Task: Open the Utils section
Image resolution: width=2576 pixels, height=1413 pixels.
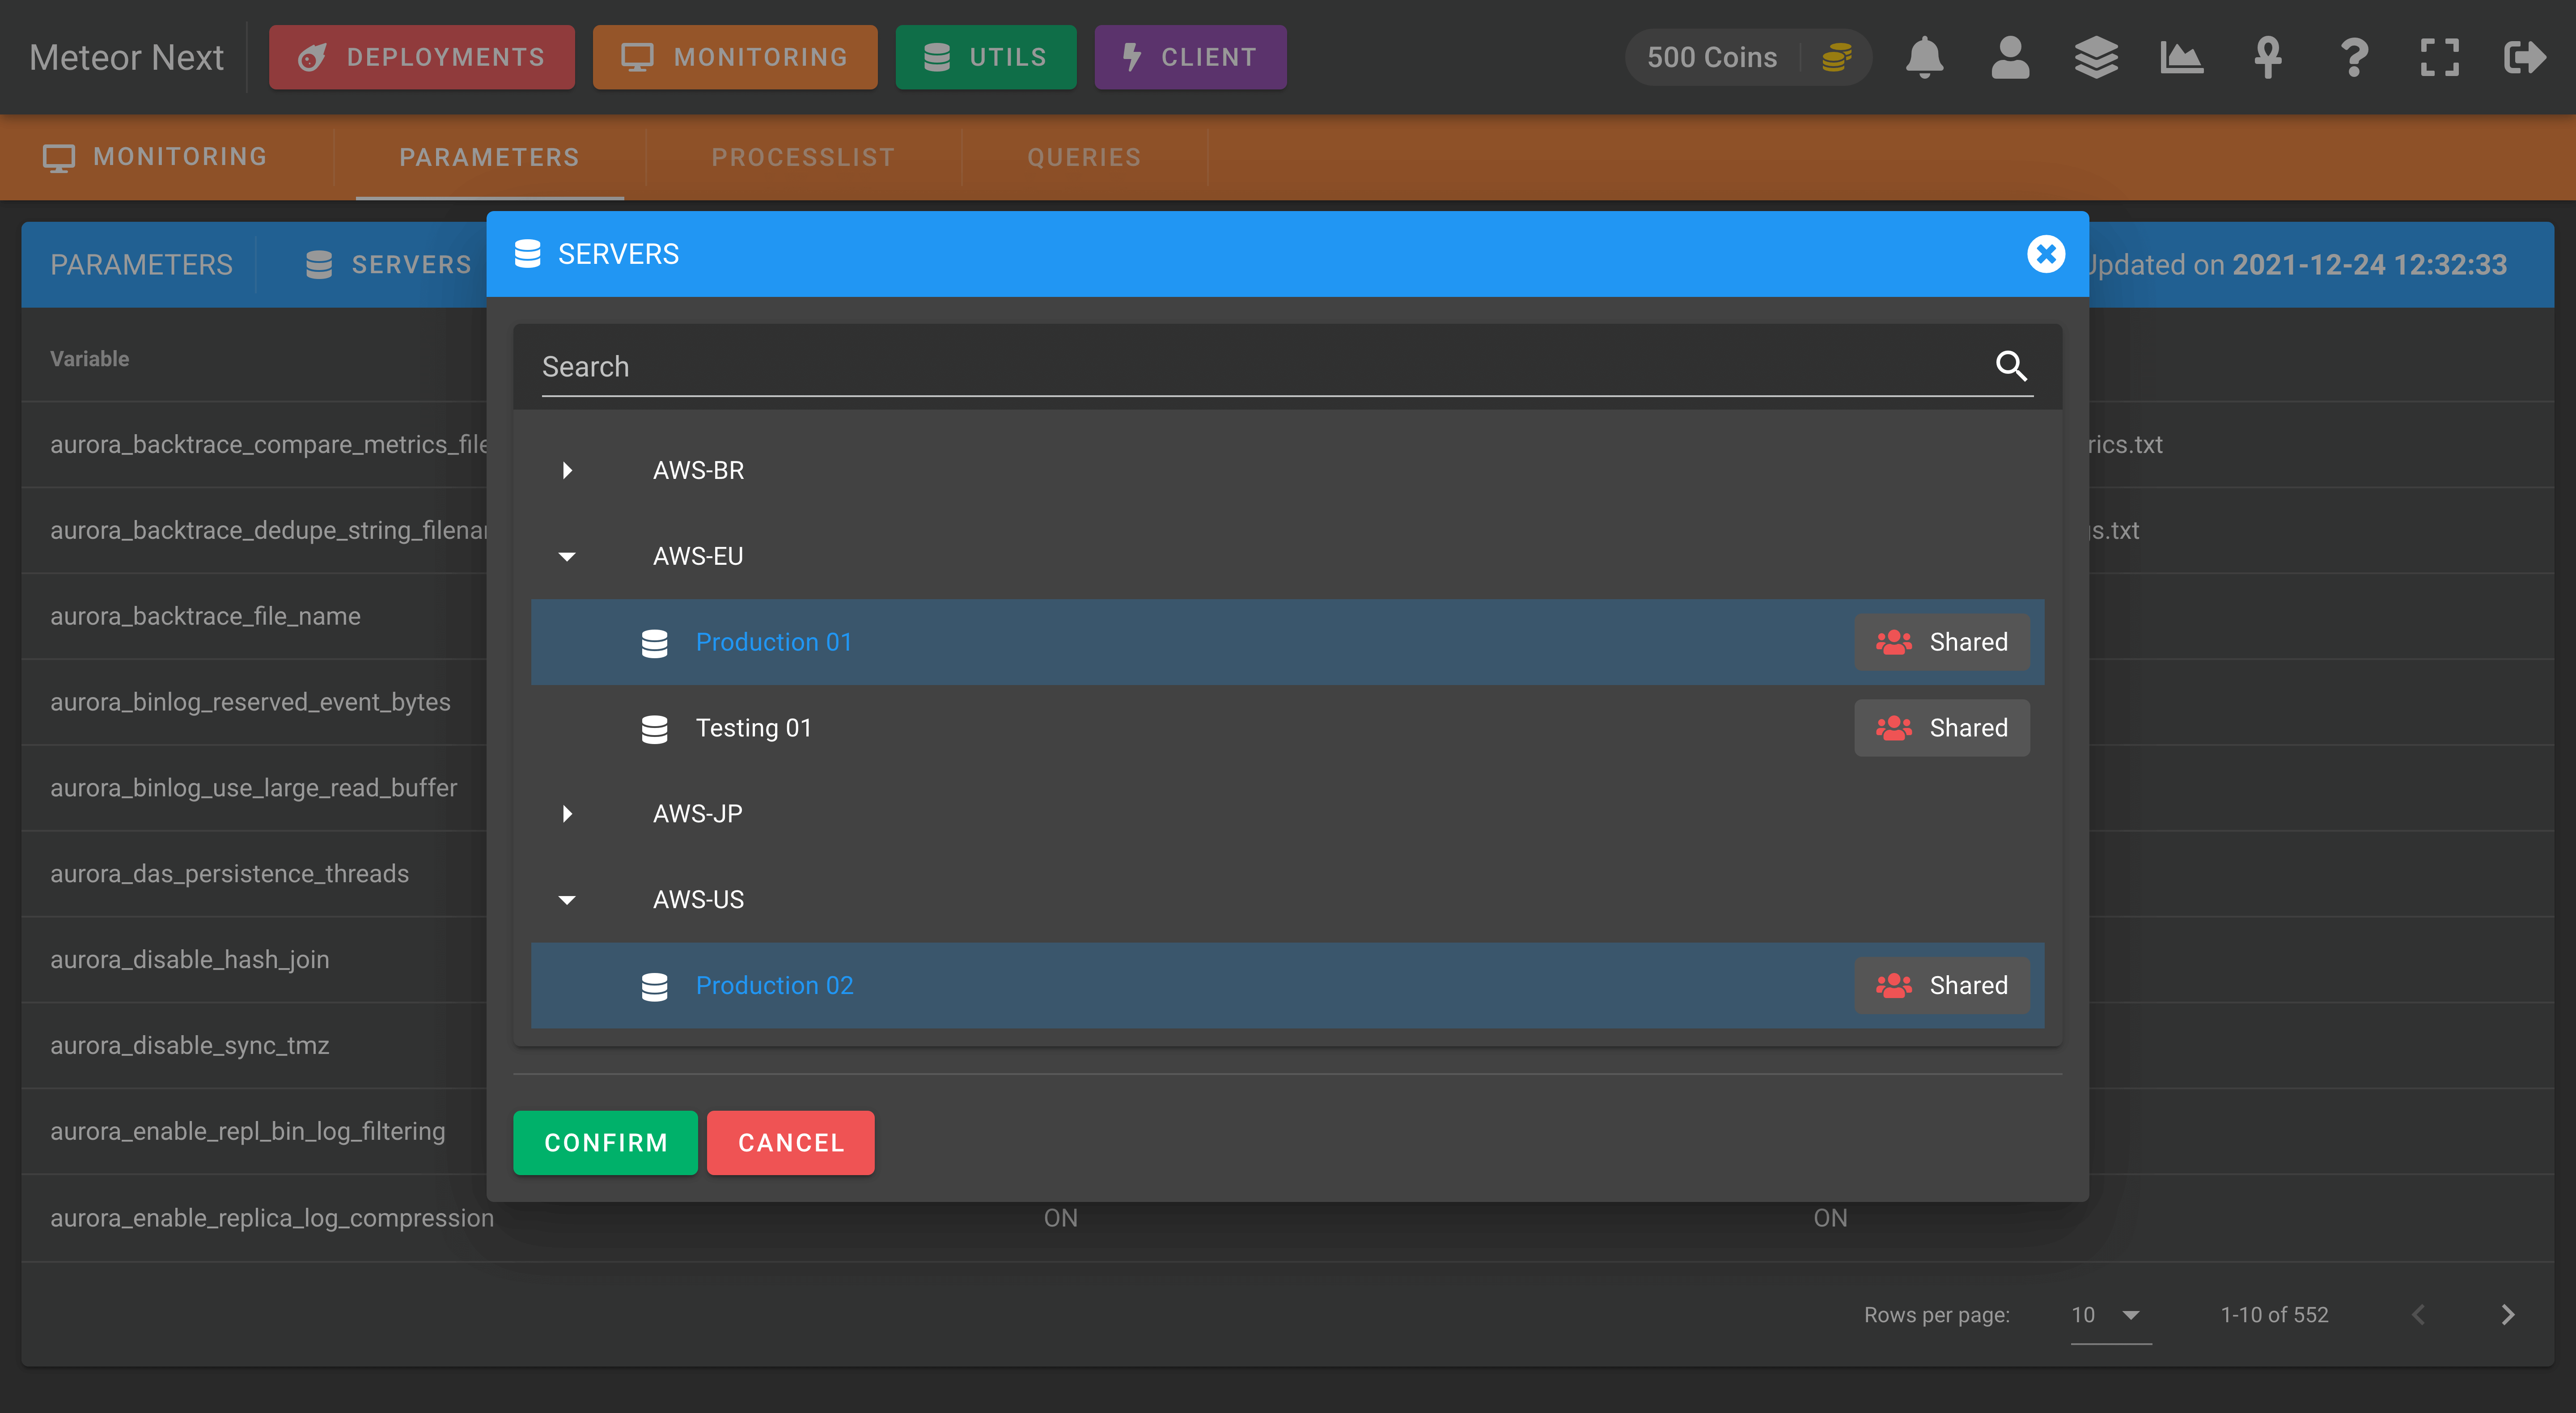Action: pos(986,57)
